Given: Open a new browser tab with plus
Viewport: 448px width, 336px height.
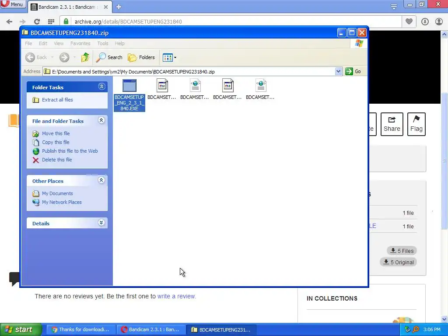Looking at the screenshot, I should pyautogui.click(x=119, y=7).
